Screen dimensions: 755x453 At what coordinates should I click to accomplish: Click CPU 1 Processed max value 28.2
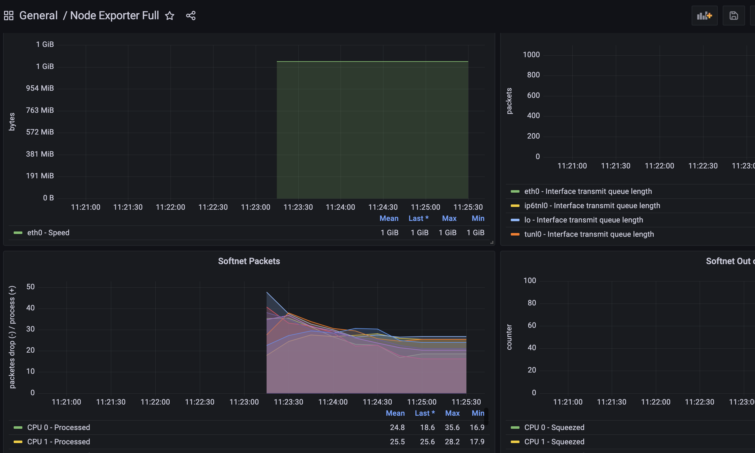point(452,442)
